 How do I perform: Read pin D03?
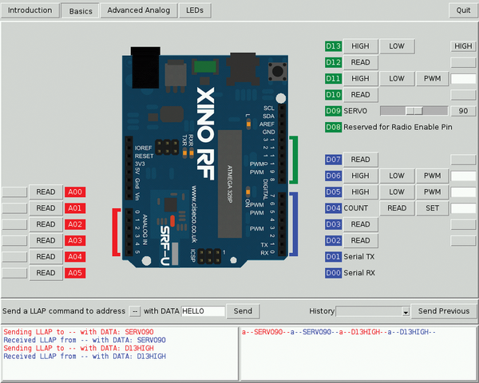pos(361,224)
